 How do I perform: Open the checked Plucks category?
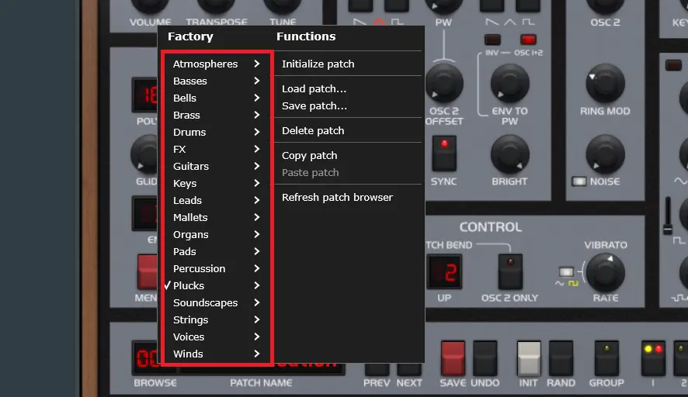coord(217,286)
